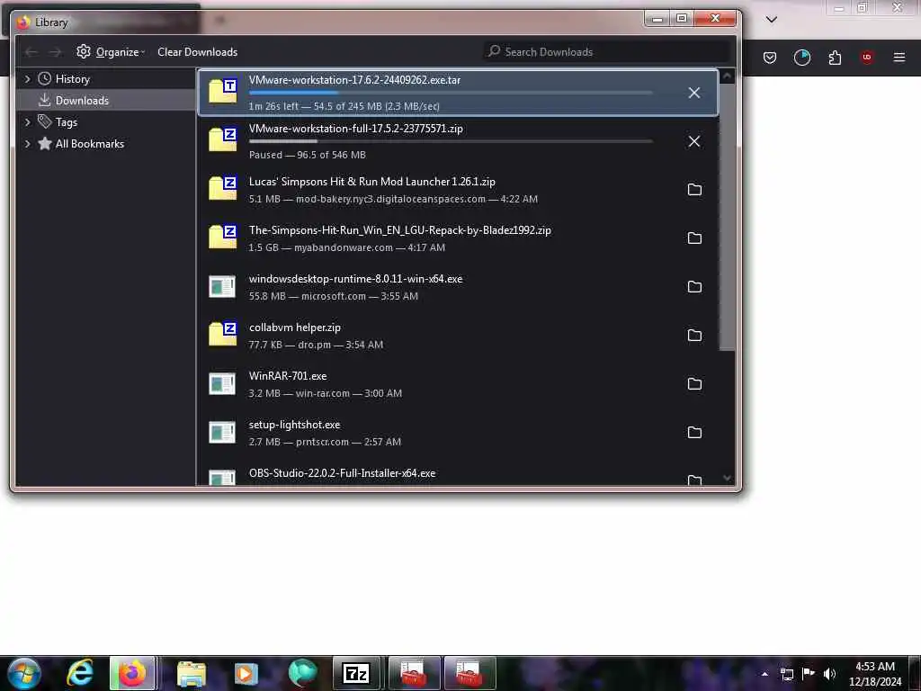Click the exe icon for WinRAR-701

pyautogui.click(x=222, y=383)
